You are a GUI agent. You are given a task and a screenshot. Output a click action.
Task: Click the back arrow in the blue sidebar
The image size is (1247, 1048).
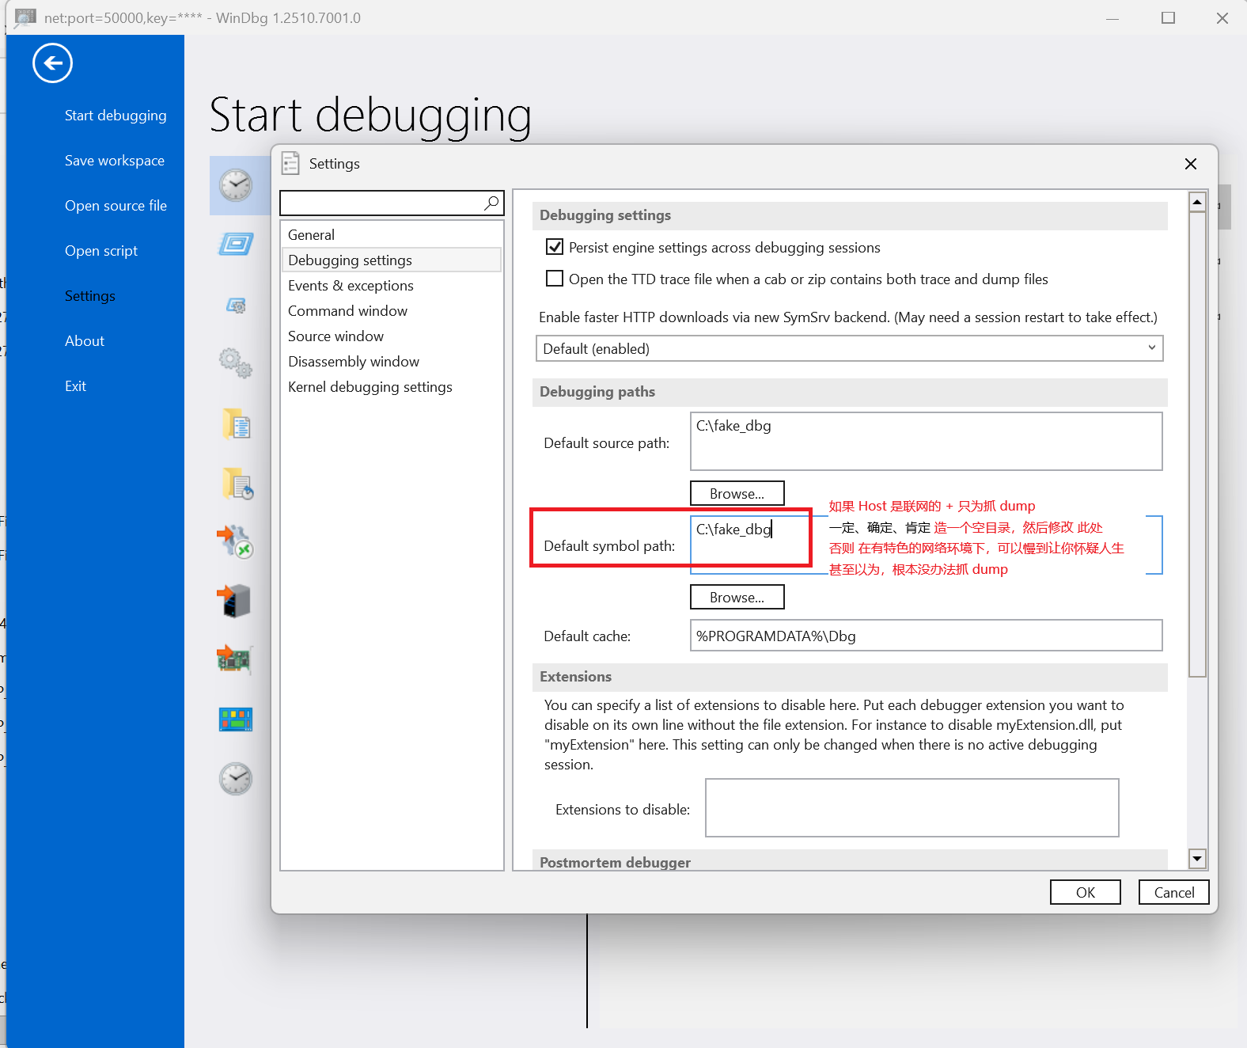[x=52, y=63]
